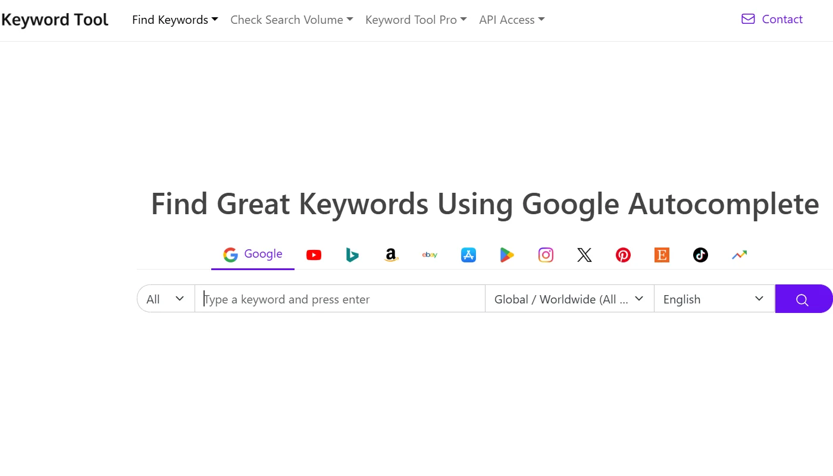
Task: Go to Keyword Tool home logo
Action: (x=54, y=20)
